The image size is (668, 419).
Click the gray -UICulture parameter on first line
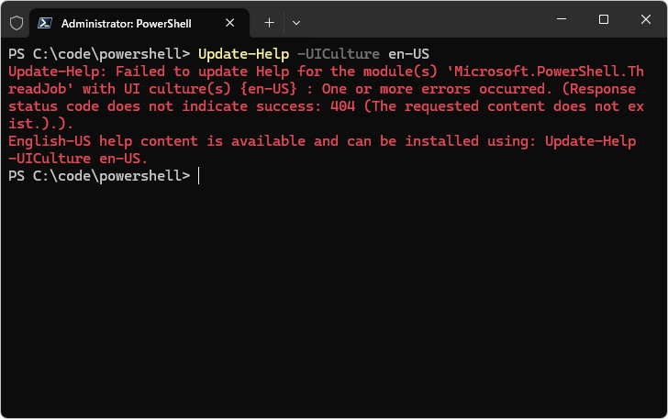(x=338, y=53)
